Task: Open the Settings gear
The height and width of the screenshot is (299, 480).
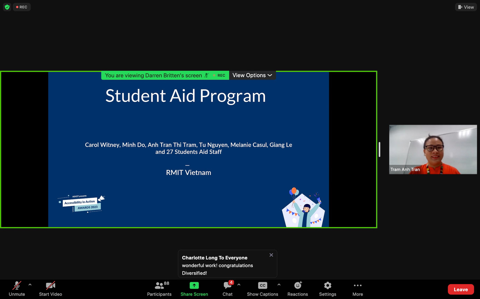Action: (x=327, y=289)
